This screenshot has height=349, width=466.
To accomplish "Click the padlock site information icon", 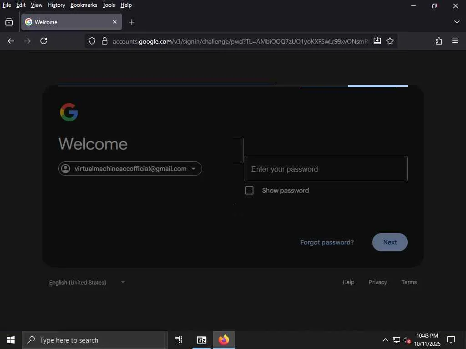I will 105,41.
